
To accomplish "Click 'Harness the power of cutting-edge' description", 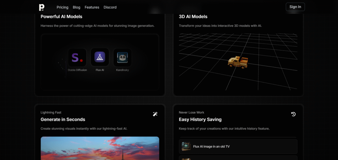I will [x=97, y=26].
